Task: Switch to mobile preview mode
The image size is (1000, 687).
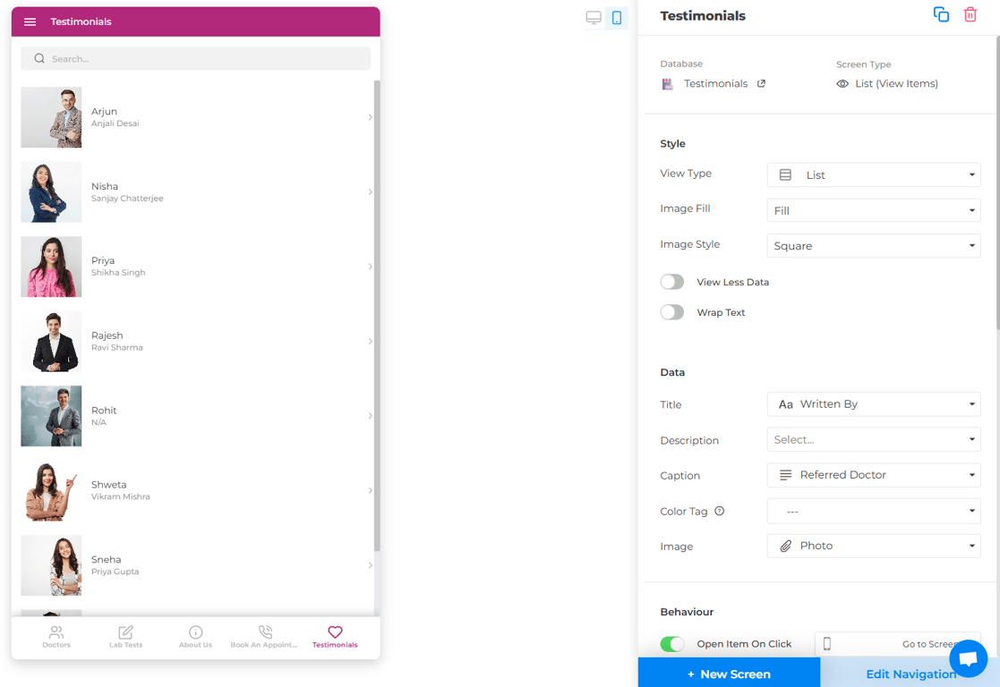Action: coord(617,18)
